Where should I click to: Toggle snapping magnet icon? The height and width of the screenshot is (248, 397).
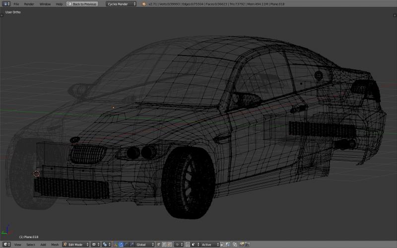188,245
